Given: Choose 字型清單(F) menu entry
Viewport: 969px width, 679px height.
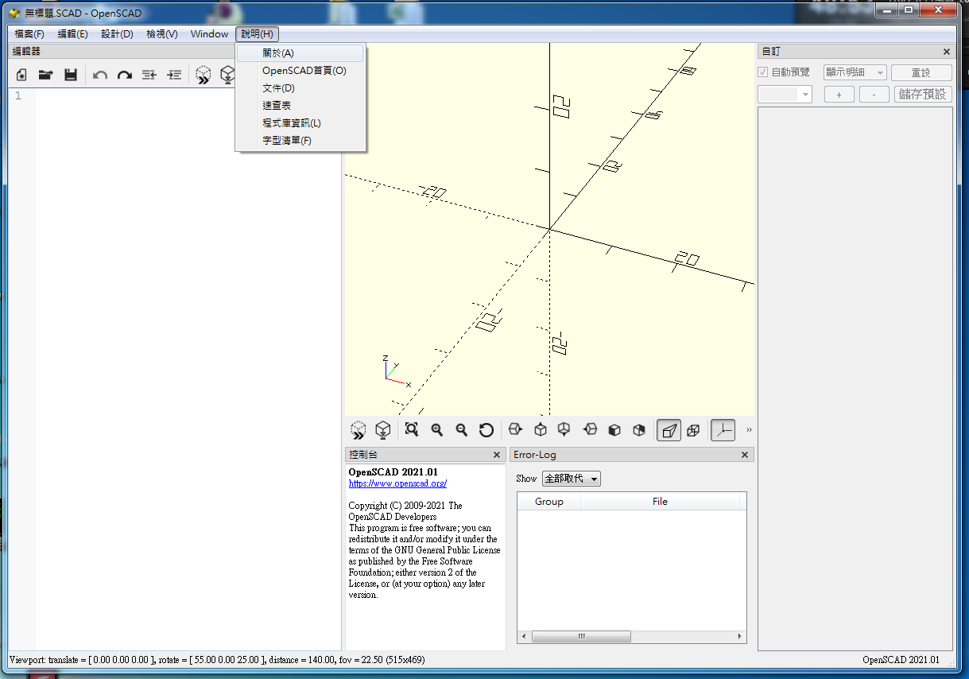Looking at the screenshot, I should tap(300, 141).
